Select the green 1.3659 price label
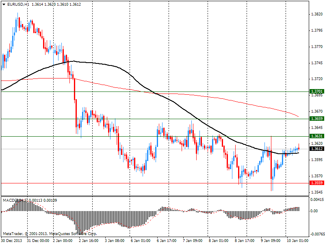Viewport: 325px width, 244px height. [x=316, y=119]
